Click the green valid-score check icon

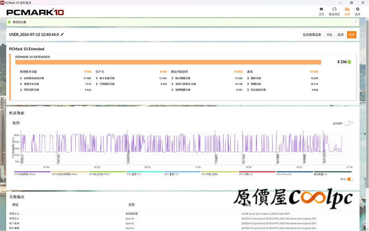point(9,22)
